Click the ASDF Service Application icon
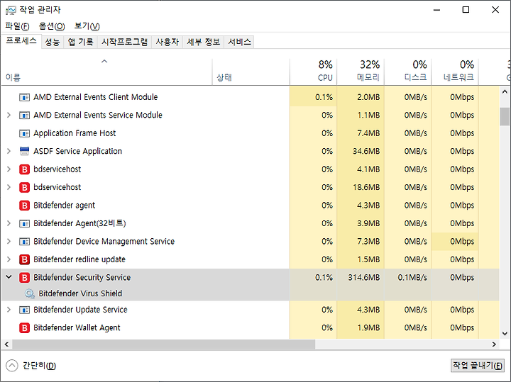Image resolution: width=511 pixels, height=382 pixels. coord(24,151)
